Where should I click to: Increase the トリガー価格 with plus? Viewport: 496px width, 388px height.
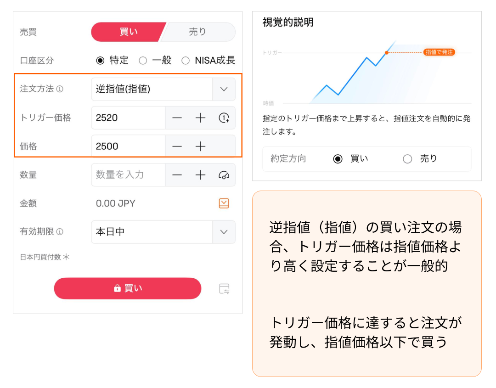[x=200, y=118]
